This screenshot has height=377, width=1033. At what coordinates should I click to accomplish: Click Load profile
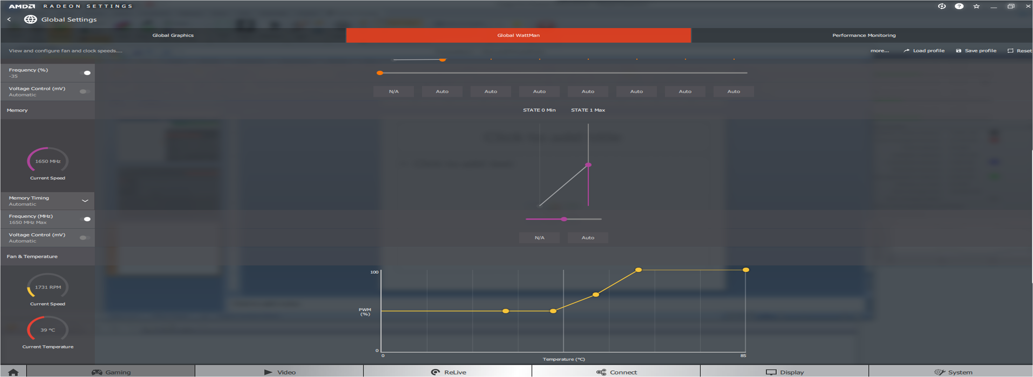924,50
